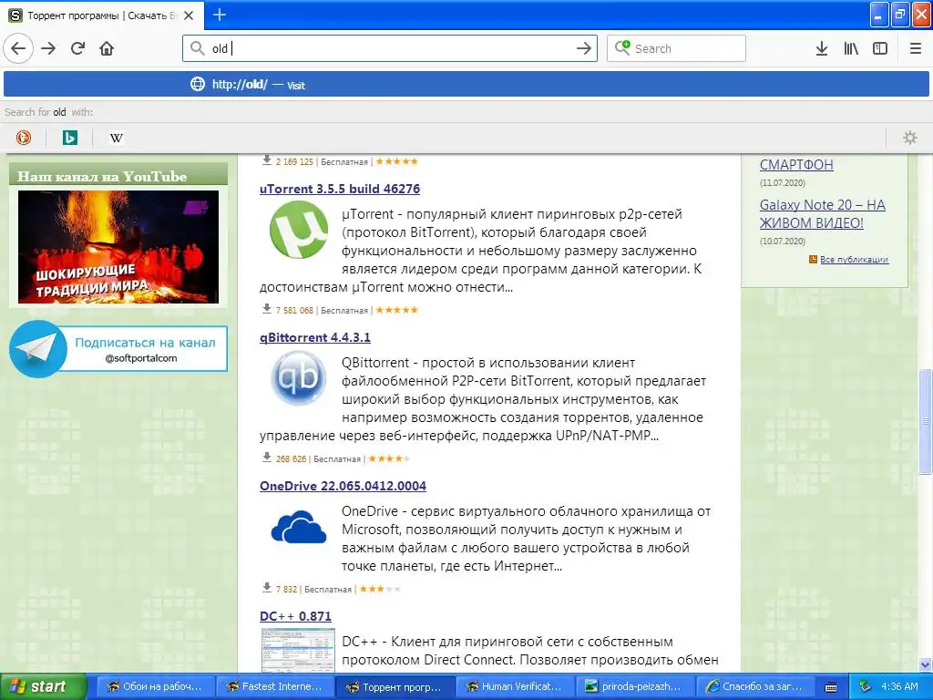Image resolution: width=933 pixels, height=700 pixels.
Task: Switch to Human Verificat... taskbar window
Action: click(514, 687)
